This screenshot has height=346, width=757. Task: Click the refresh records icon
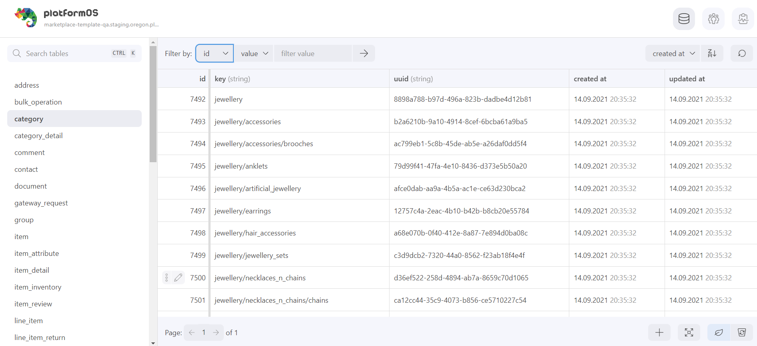(742, 53)
